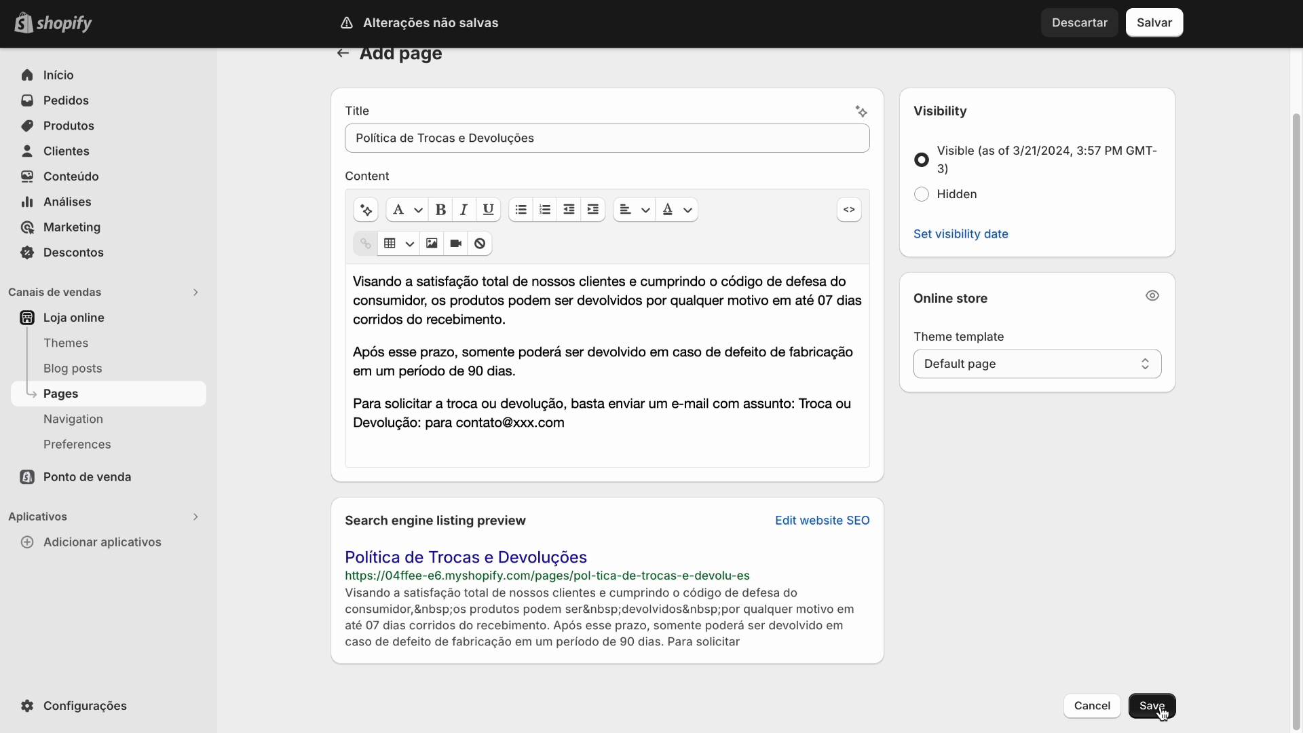Select the Hidden visibility option

[x=922, y=195]
